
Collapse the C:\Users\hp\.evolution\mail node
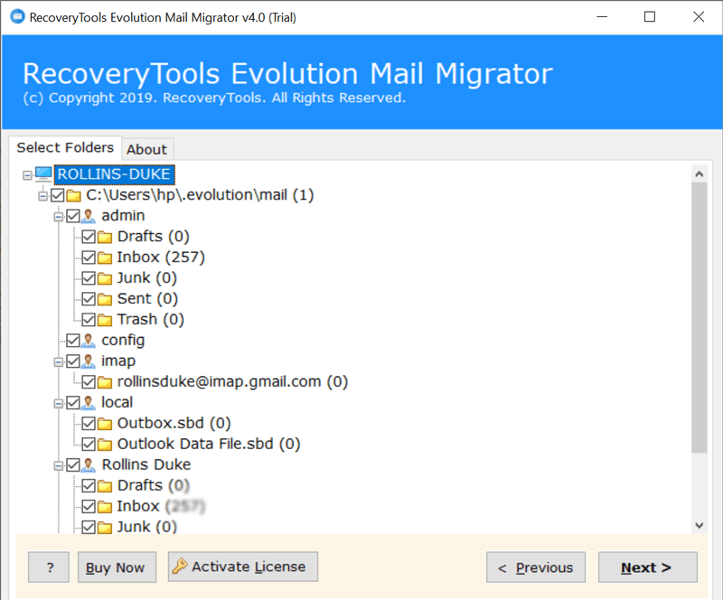[x=42, y=196]
